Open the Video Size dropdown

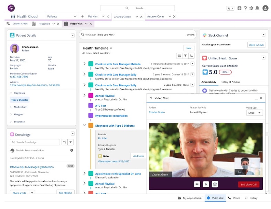pos(254,113)
